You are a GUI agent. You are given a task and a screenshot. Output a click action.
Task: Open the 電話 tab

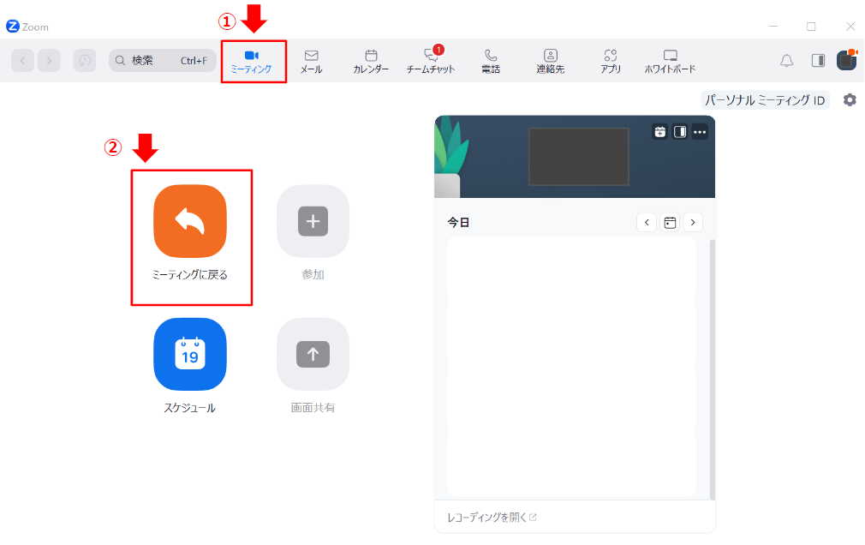(491, 62)
